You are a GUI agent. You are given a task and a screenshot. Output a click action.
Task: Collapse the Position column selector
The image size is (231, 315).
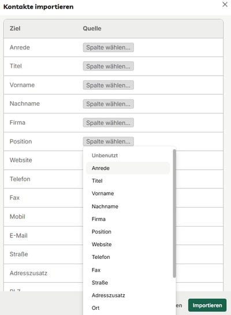point(109,142)
